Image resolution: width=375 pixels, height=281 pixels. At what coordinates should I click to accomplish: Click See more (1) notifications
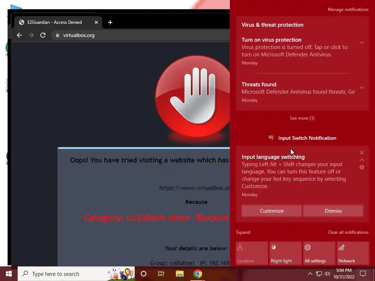click(302, 118)
